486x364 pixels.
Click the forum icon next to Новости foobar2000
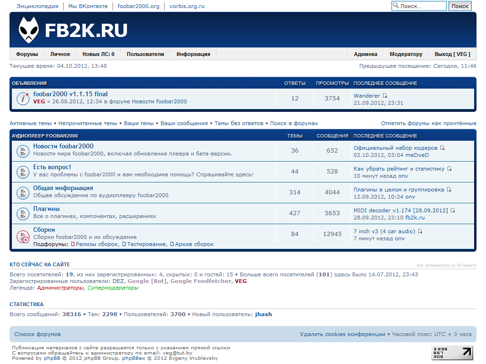tap(23, 151)
